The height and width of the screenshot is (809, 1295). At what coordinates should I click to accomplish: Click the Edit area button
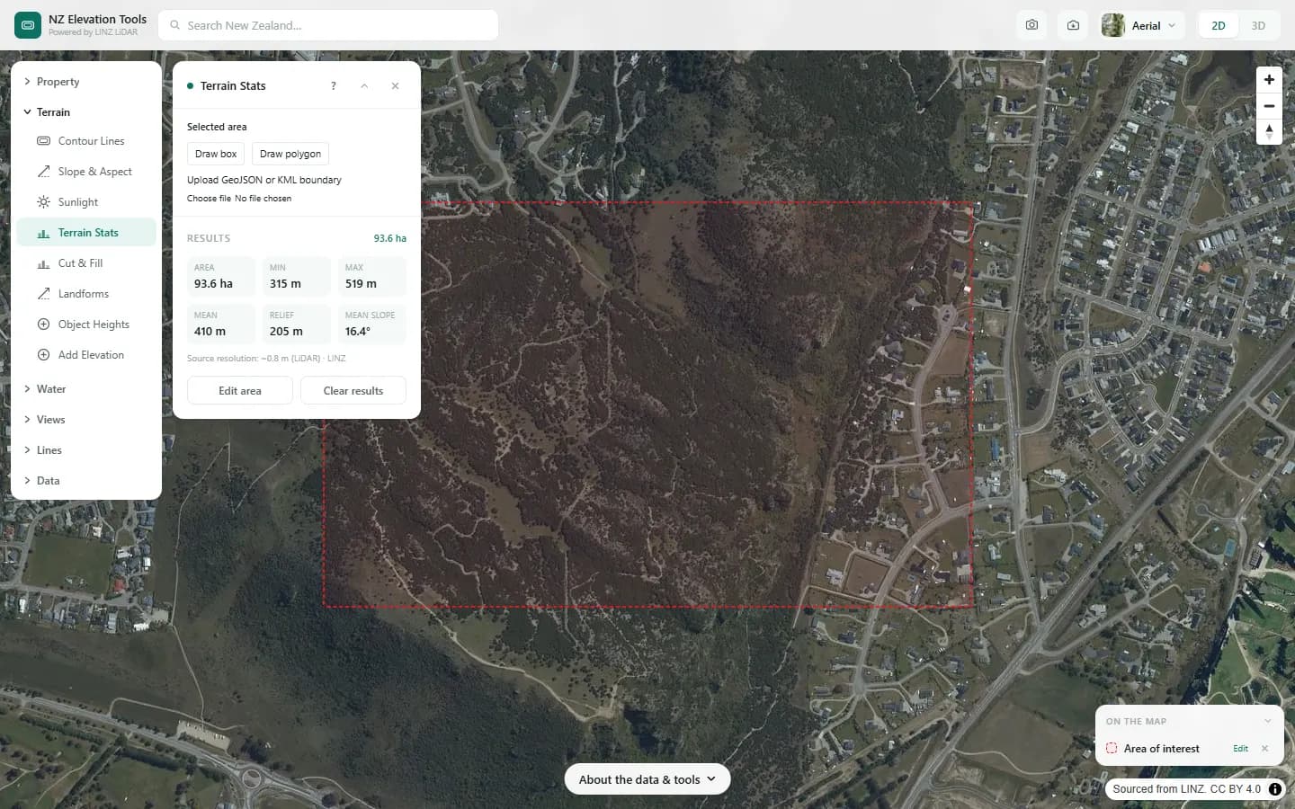tap(240, 391)
